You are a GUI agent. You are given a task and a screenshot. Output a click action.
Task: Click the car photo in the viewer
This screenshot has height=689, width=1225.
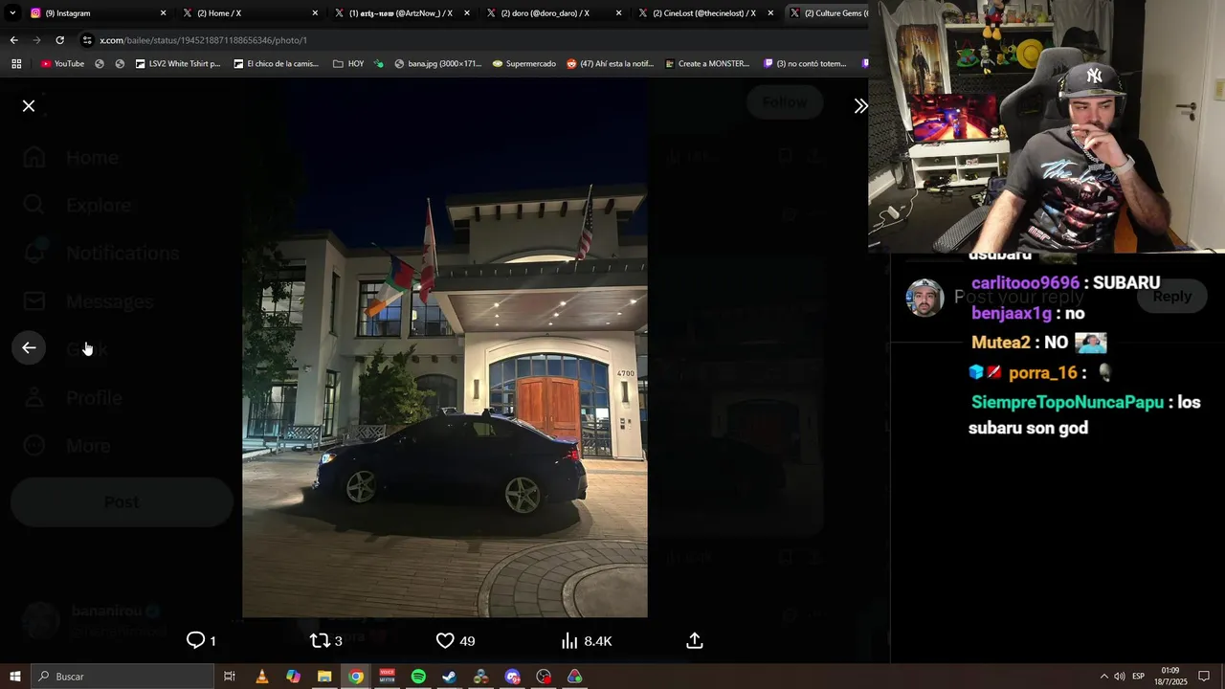tap(445, 348)
